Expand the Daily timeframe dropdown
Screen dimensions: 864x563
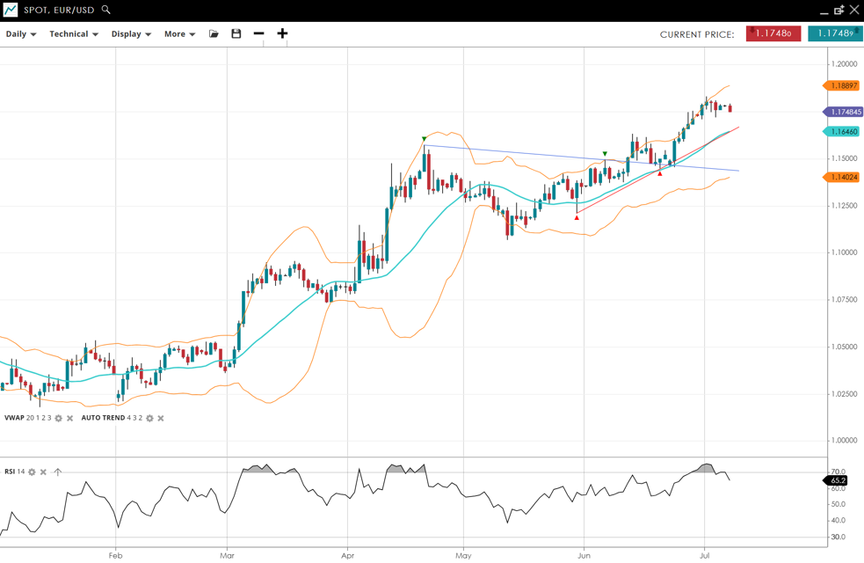pos(21,34)
